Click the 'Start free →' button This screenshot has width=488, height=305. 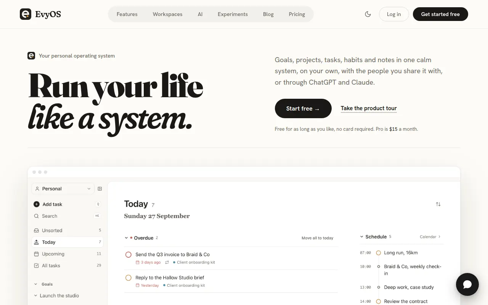tap(303, 109)
